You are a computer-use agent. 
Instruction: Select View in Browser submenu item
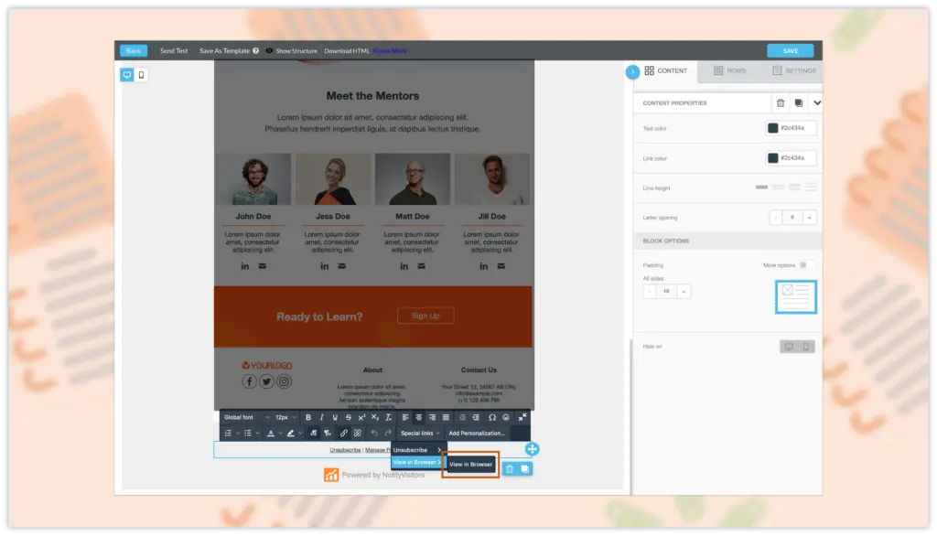(415, 463)
